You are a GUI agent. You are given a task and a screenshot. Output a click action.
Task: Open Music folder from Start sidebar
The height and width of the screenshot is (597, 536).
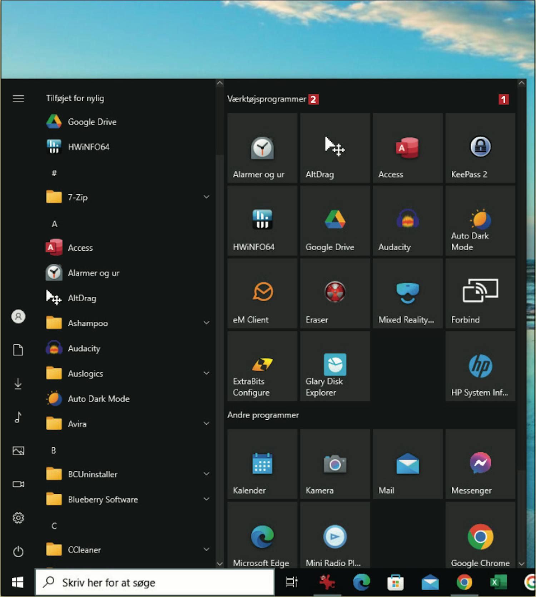18,417
